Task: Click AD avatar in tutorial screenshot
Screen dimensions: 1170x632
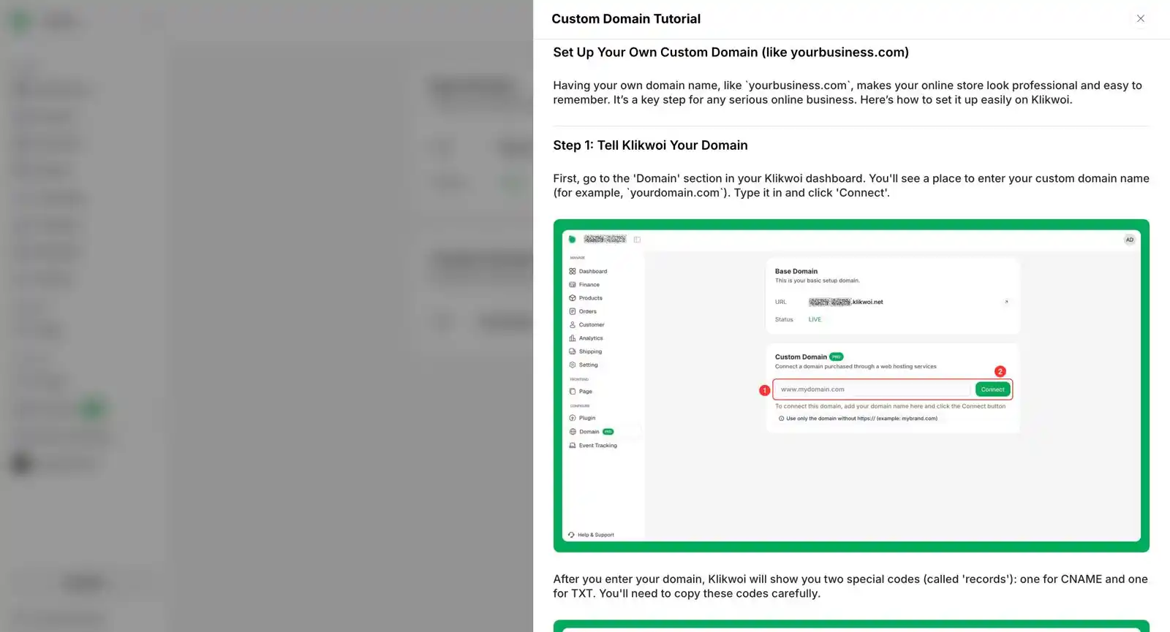Action: (x=1130, y=240)
